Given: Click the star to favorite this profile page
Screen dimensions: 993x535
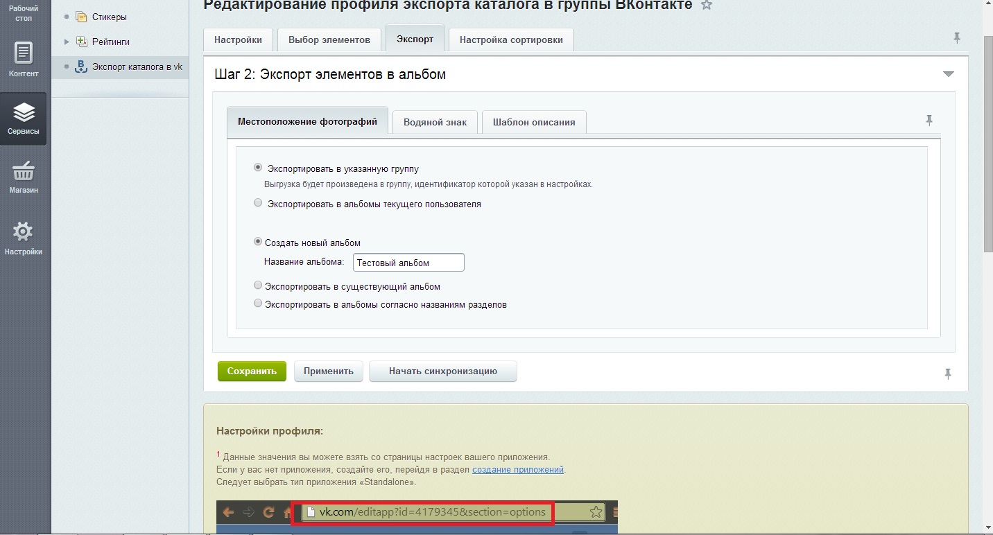Looking at the screenshot, I should (707, 6).
